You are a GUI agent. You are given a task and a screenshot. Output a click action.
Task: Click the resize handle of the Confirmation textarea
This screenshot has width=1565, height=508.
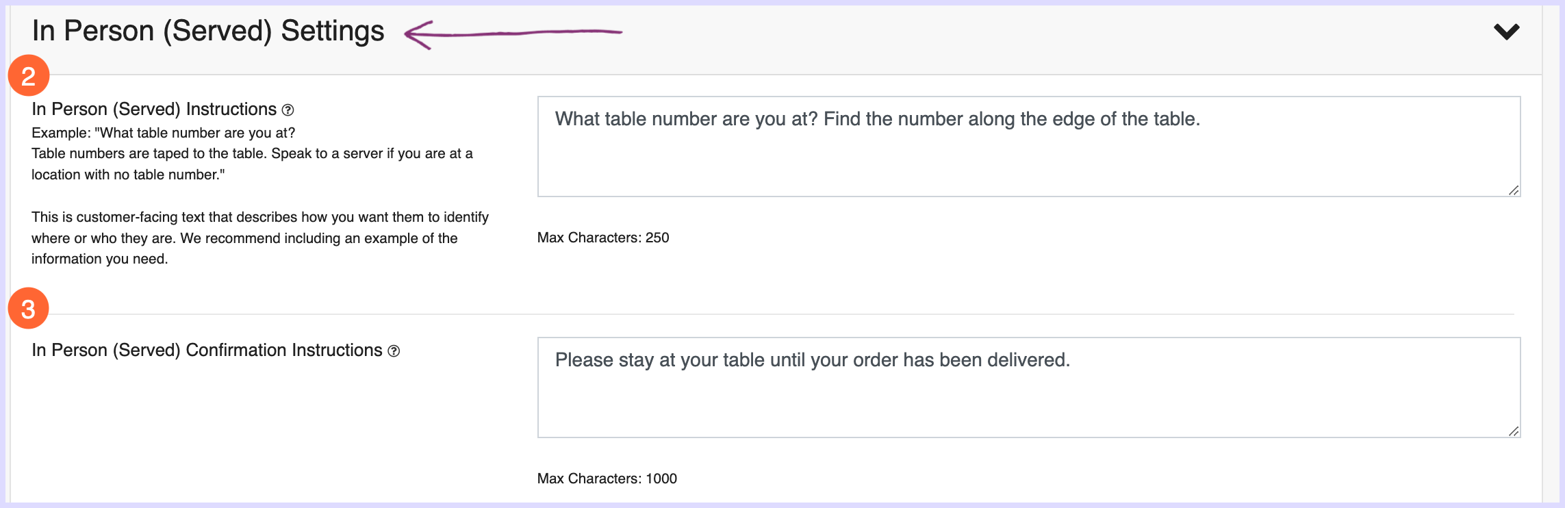tap(1514, 431)
